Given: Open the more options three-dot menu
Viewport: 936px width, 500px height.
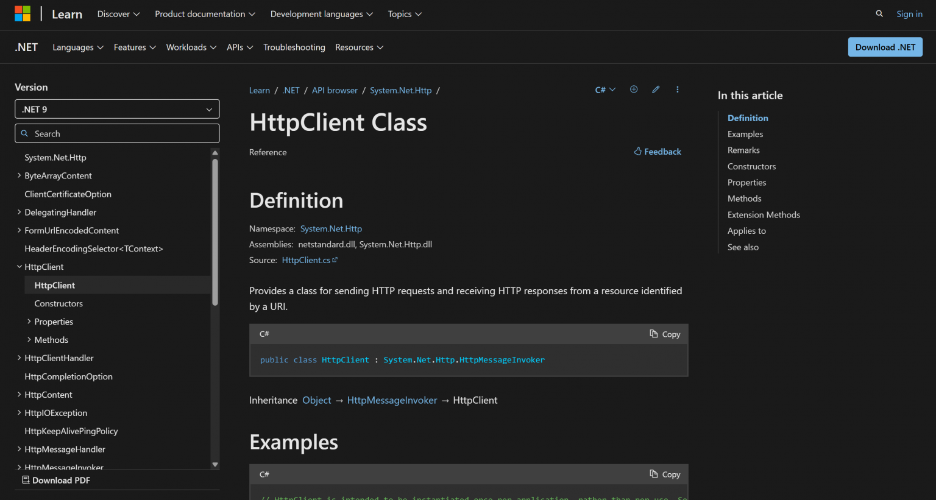Looking at the screenshot, I should click(x=677, y=90).
